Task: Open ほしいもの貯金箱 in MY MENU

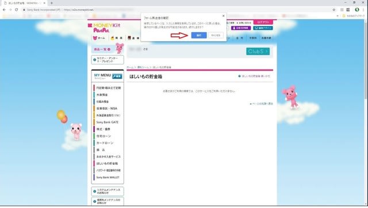Action: pos(108,163)
